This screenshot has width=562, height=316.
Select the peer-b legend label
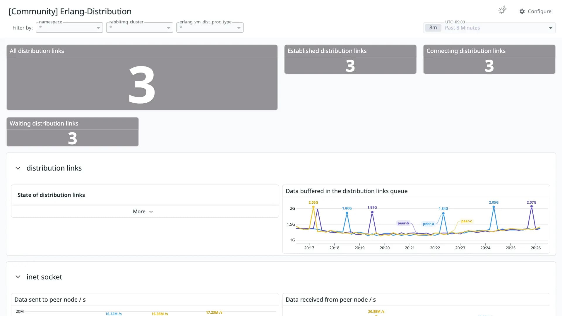click(403, 223)
